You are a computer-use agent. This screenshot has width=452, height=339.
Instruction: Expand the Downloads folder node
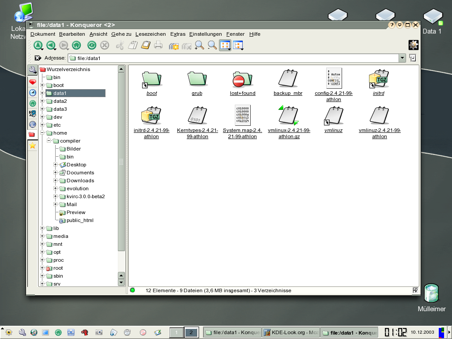coord(55,181)
